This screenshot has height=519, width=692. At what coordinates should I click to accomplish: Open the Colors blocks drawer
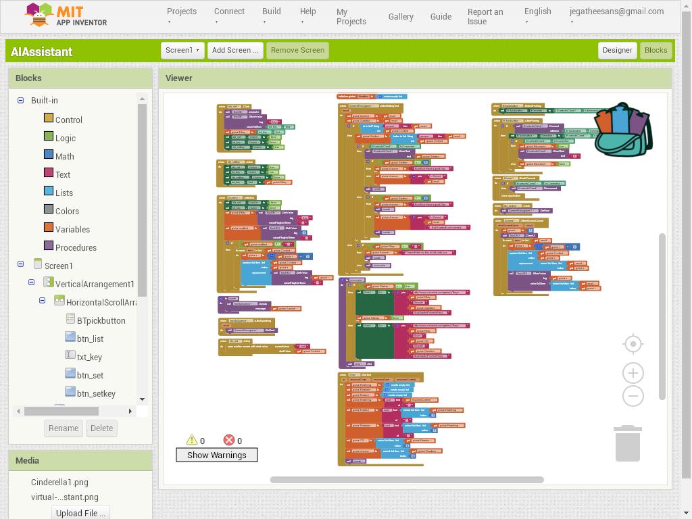click(x=67, y=211)
